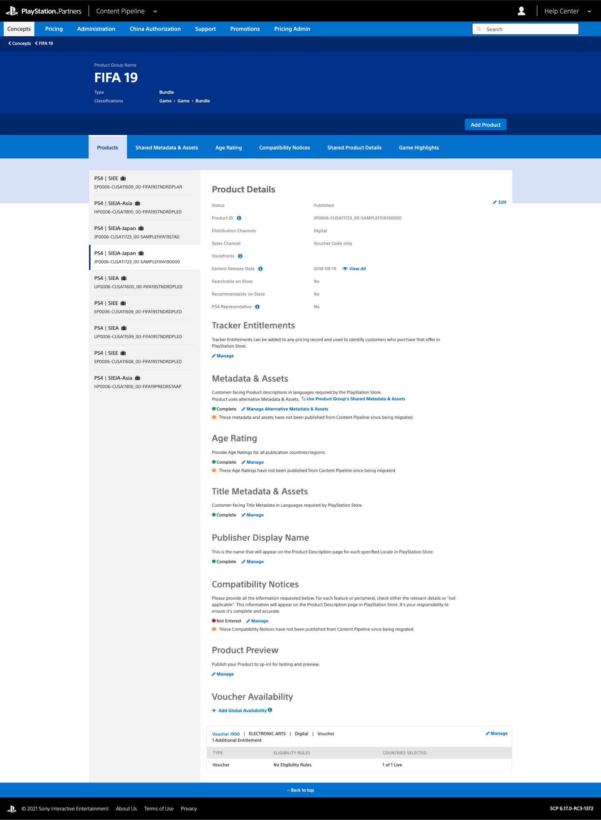Image resolution: width=601 pixels, height=820 pixels.
Task: Click inside the Search field
Action: click(x=525, y=29)
